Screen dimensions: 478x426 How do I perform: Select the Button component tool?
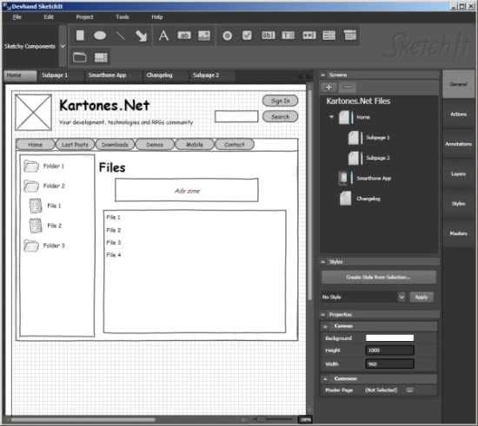pos(184,36)
